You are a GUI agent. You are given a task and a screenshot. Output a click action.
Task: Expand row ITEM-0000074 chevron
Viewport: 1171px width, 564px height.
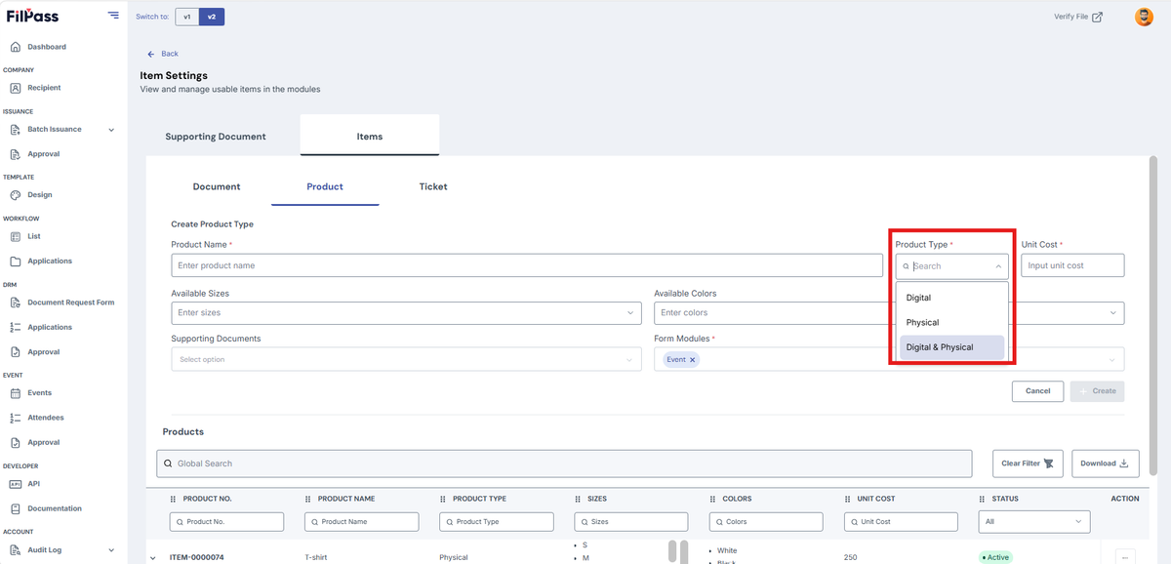(152, 558)
